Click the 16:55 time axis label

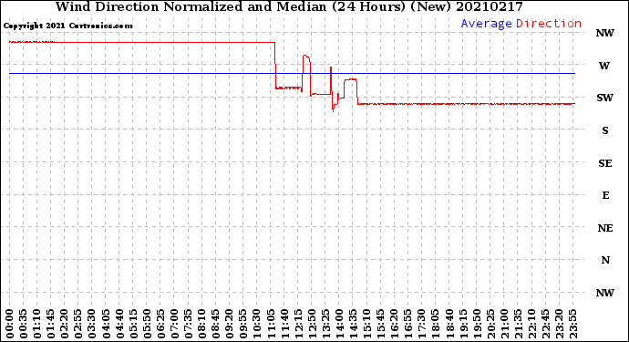click(x=408, y=324)
